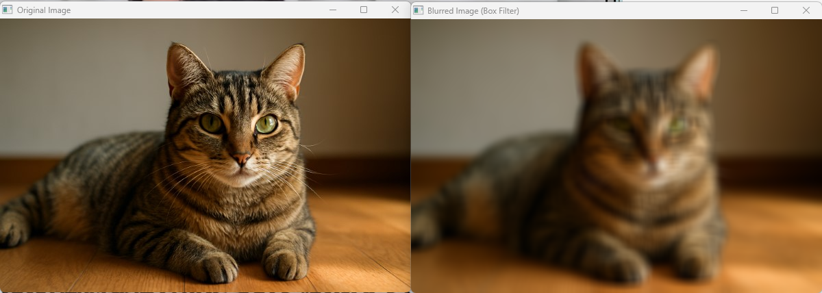Screen dimensions: 822x293
Task: Click the blurred cat picture in Blurred Image
Action: click(616, 156)
